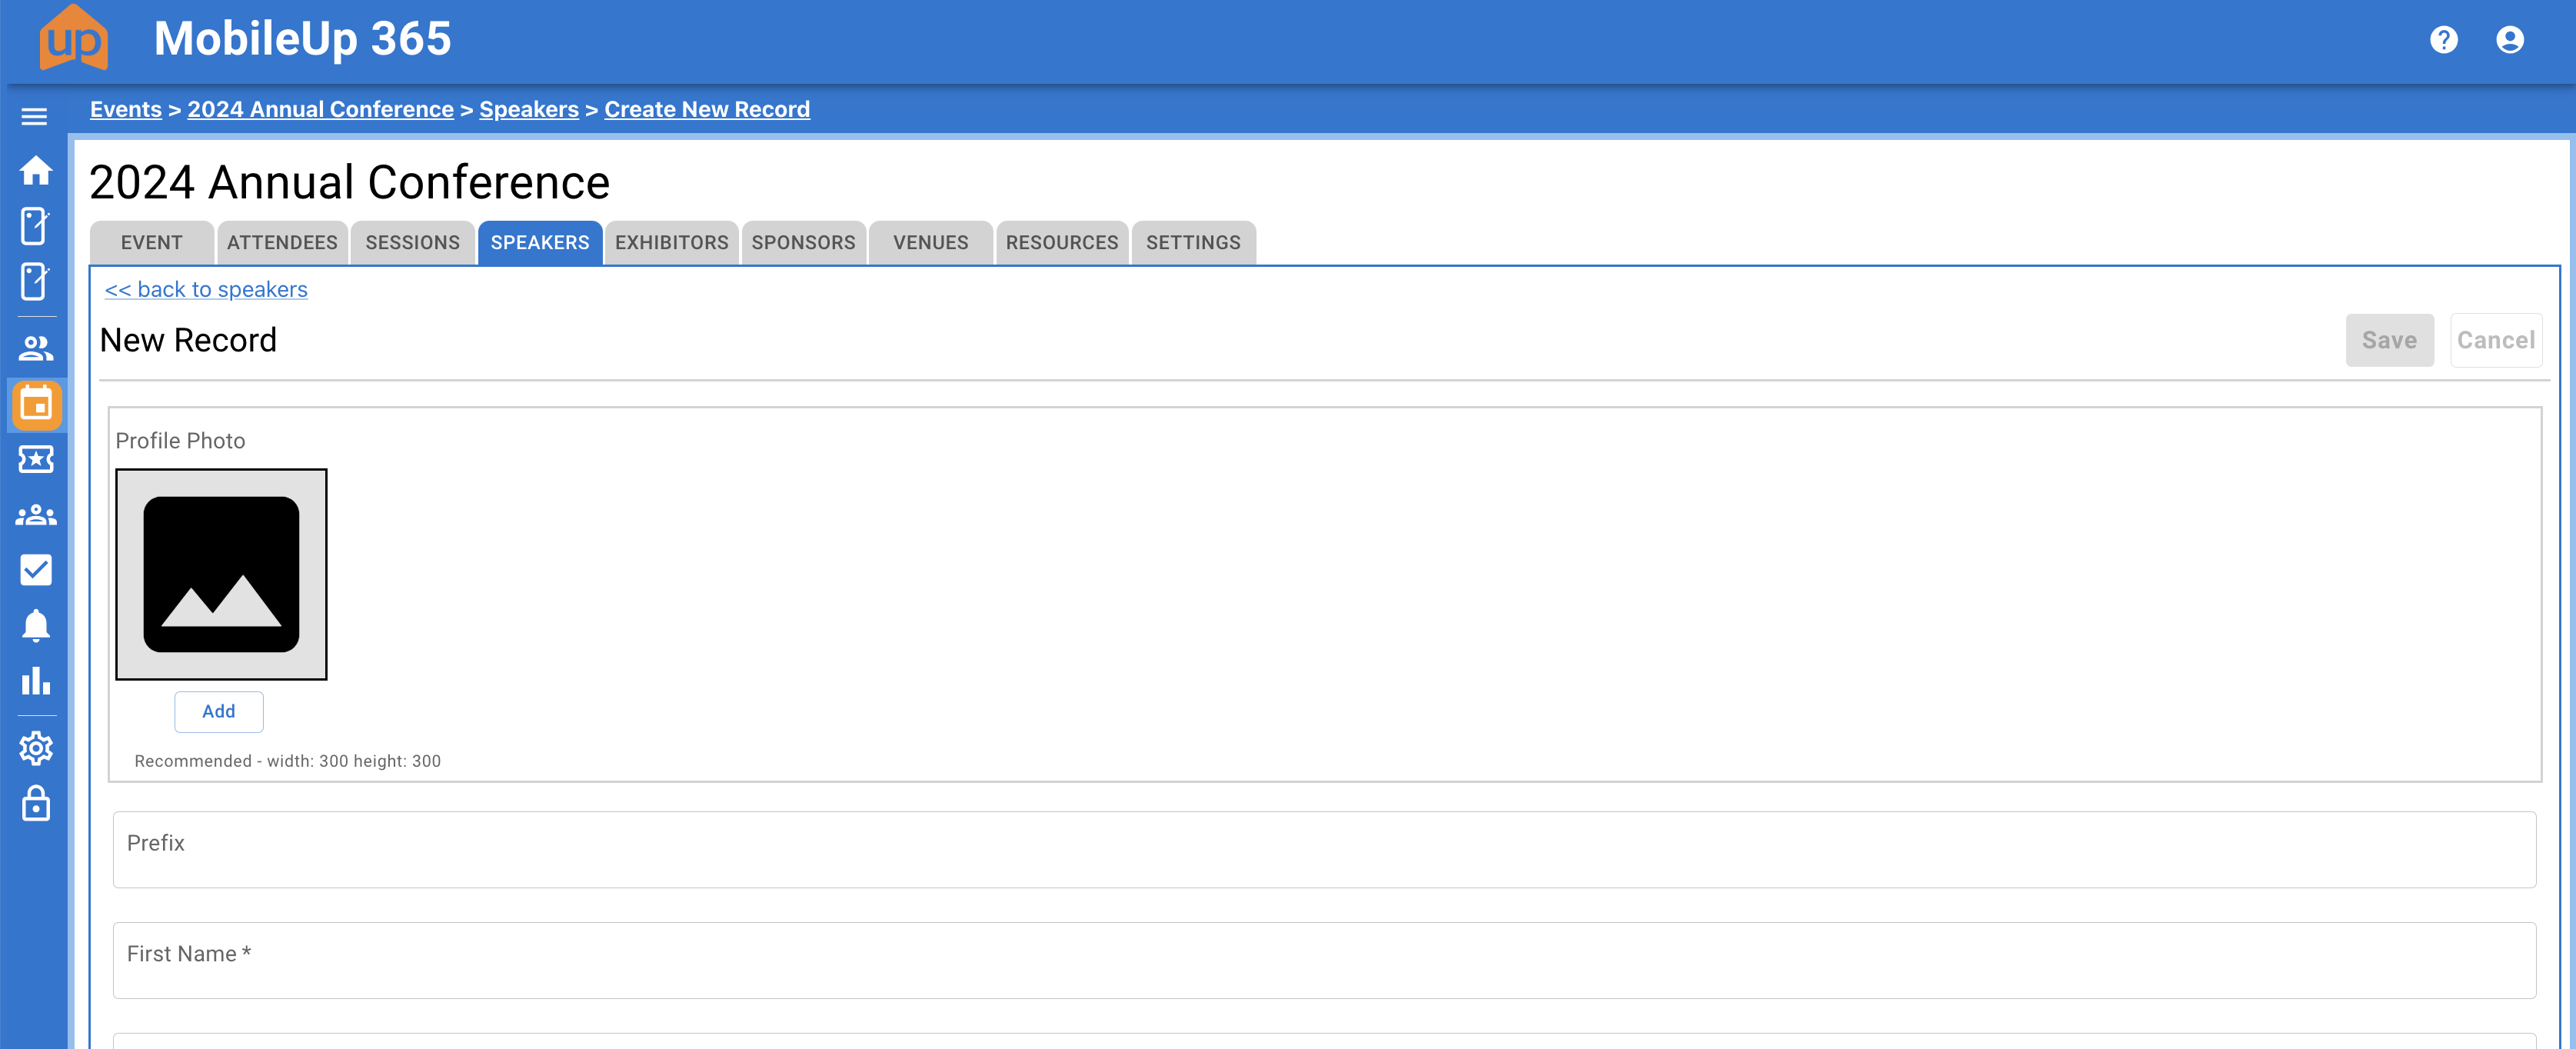2576x1049 pixels.
Task: Open Settings via the gear icon
Action: click(36, 748)
